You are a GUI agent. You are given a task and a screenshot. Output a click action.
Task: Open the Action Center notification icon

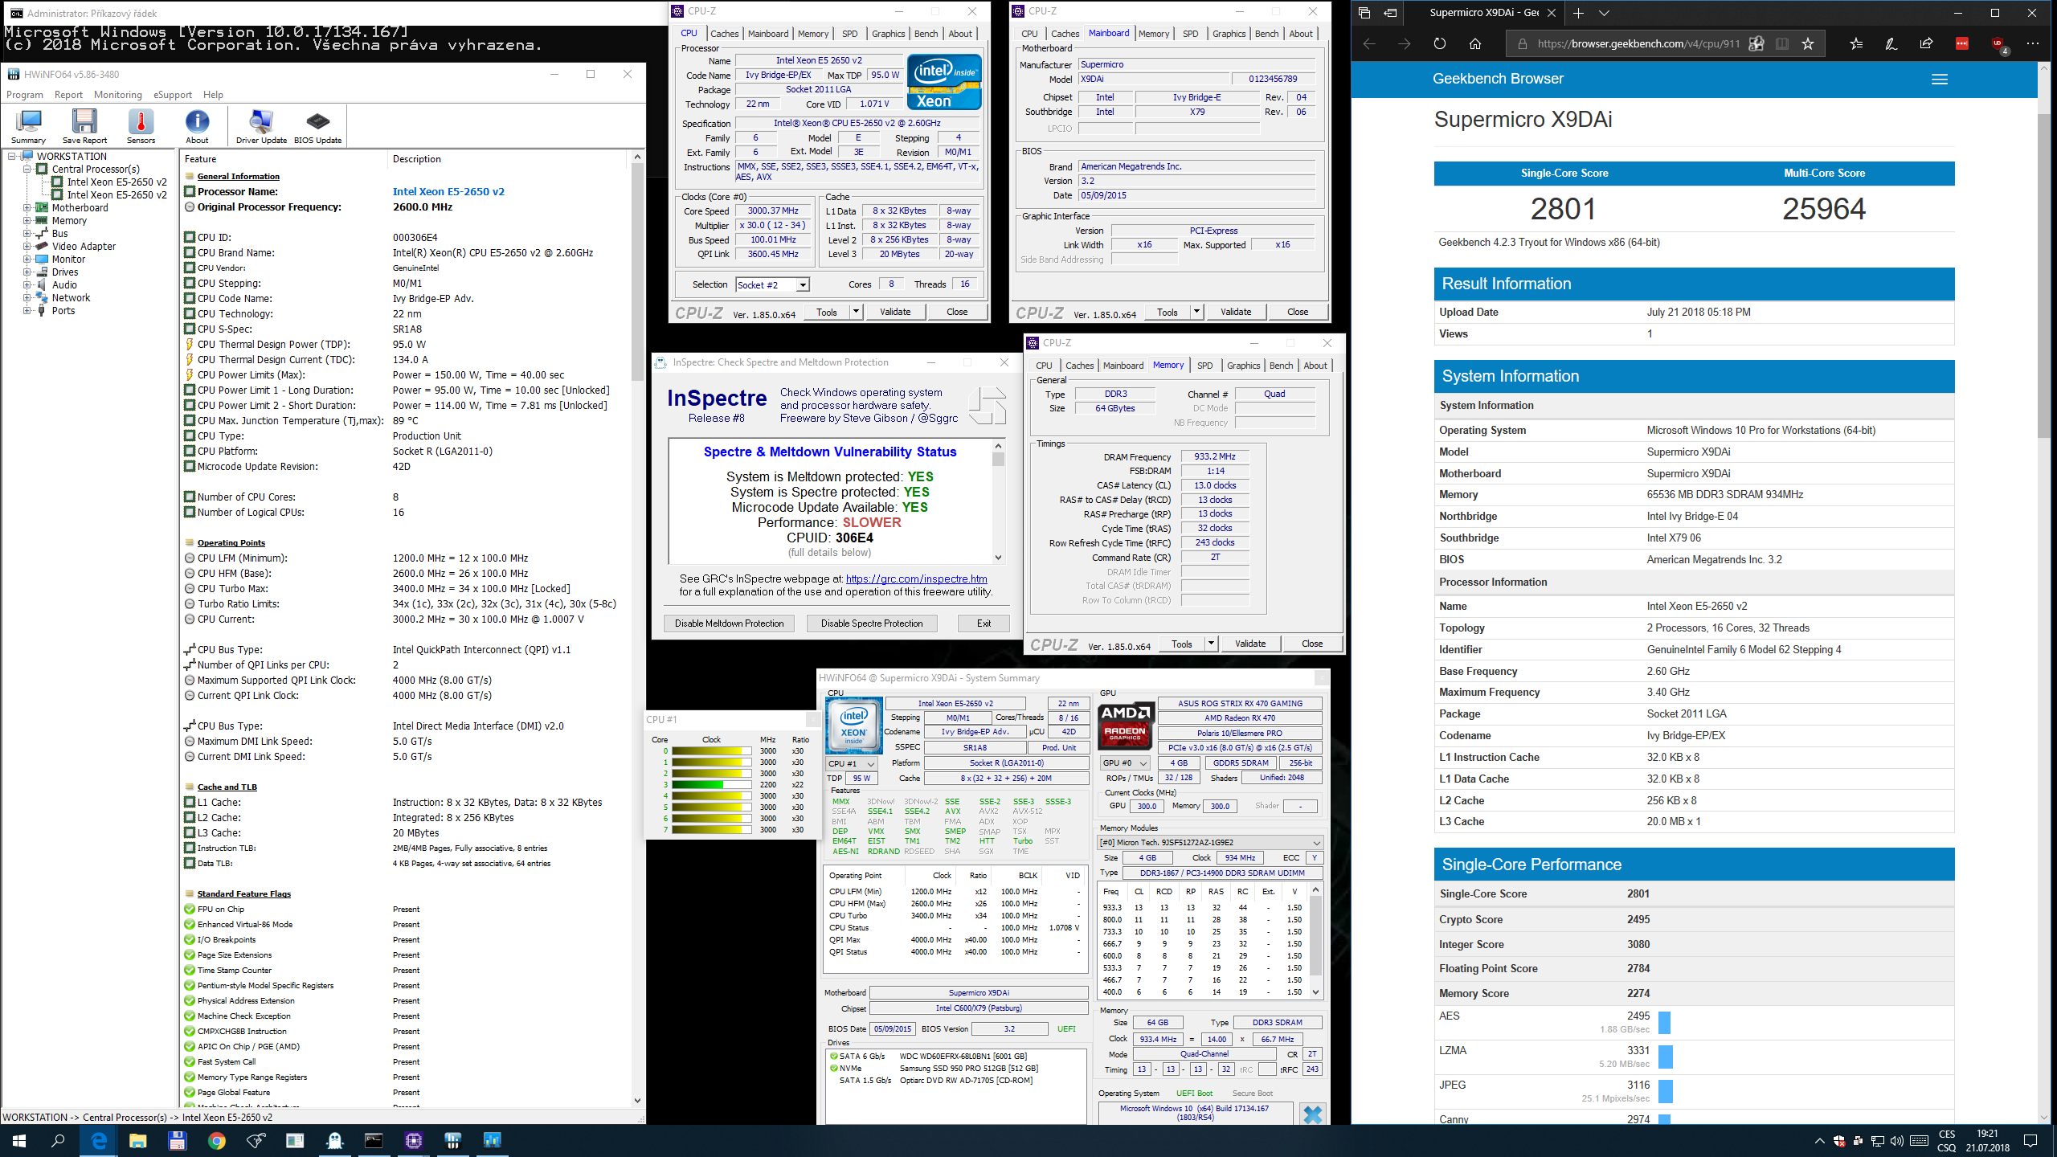[x=2030, y=1141]
